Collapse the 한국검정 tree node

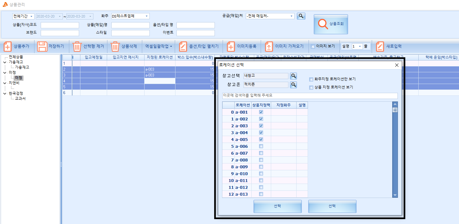tap(5, 93)
